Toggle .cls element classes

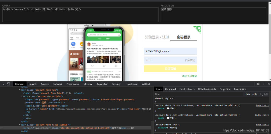click(255, 94)
